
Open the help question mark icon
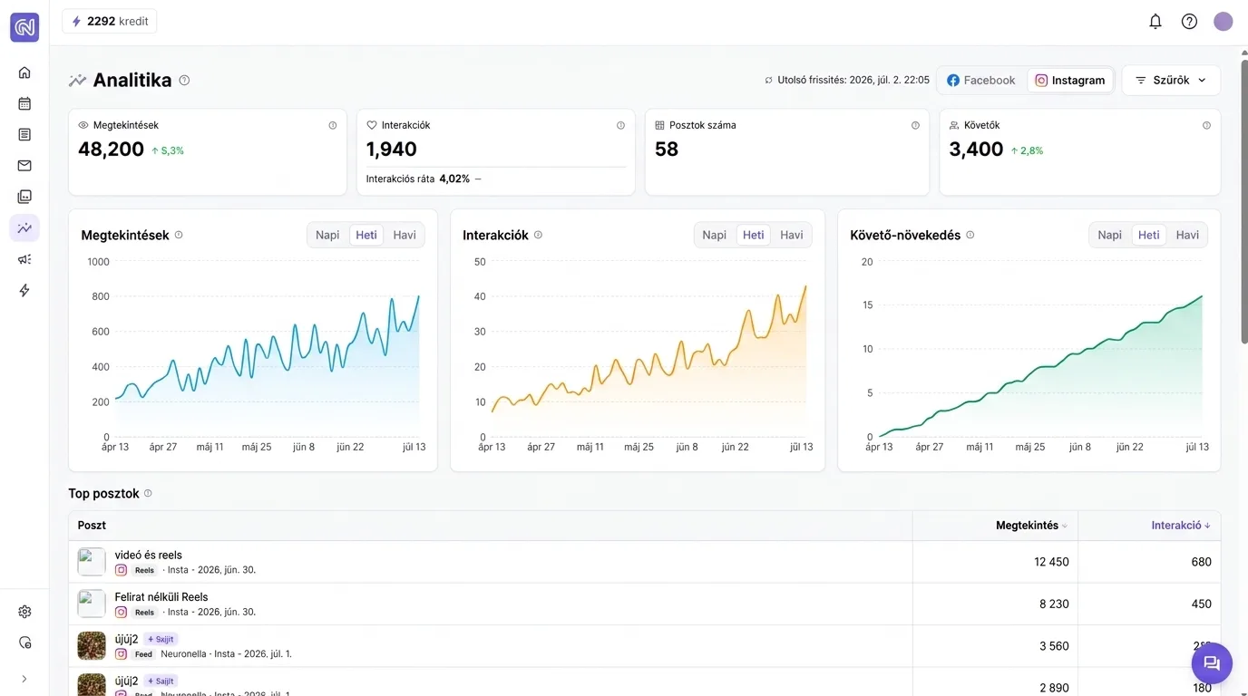coord(1189,21)
